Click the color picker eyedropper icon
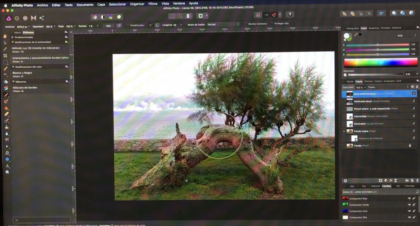The height and width of the screenshot is (226, 420). pyautogui.click(x=356, y=34)
